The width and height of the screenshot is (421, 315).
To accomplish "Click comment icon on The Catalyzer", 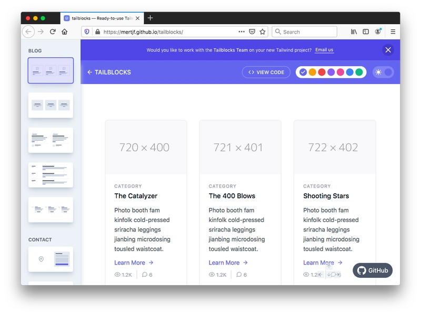I will click(x=145, y=275).
